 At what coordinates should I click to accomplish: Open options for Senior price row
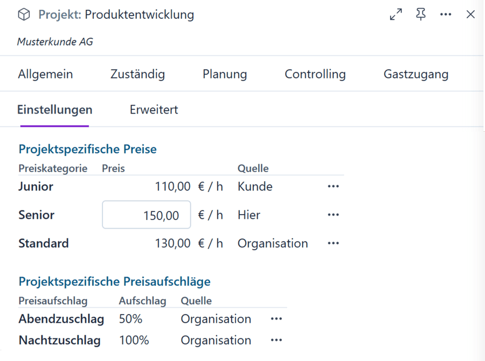tap(333, 215)
